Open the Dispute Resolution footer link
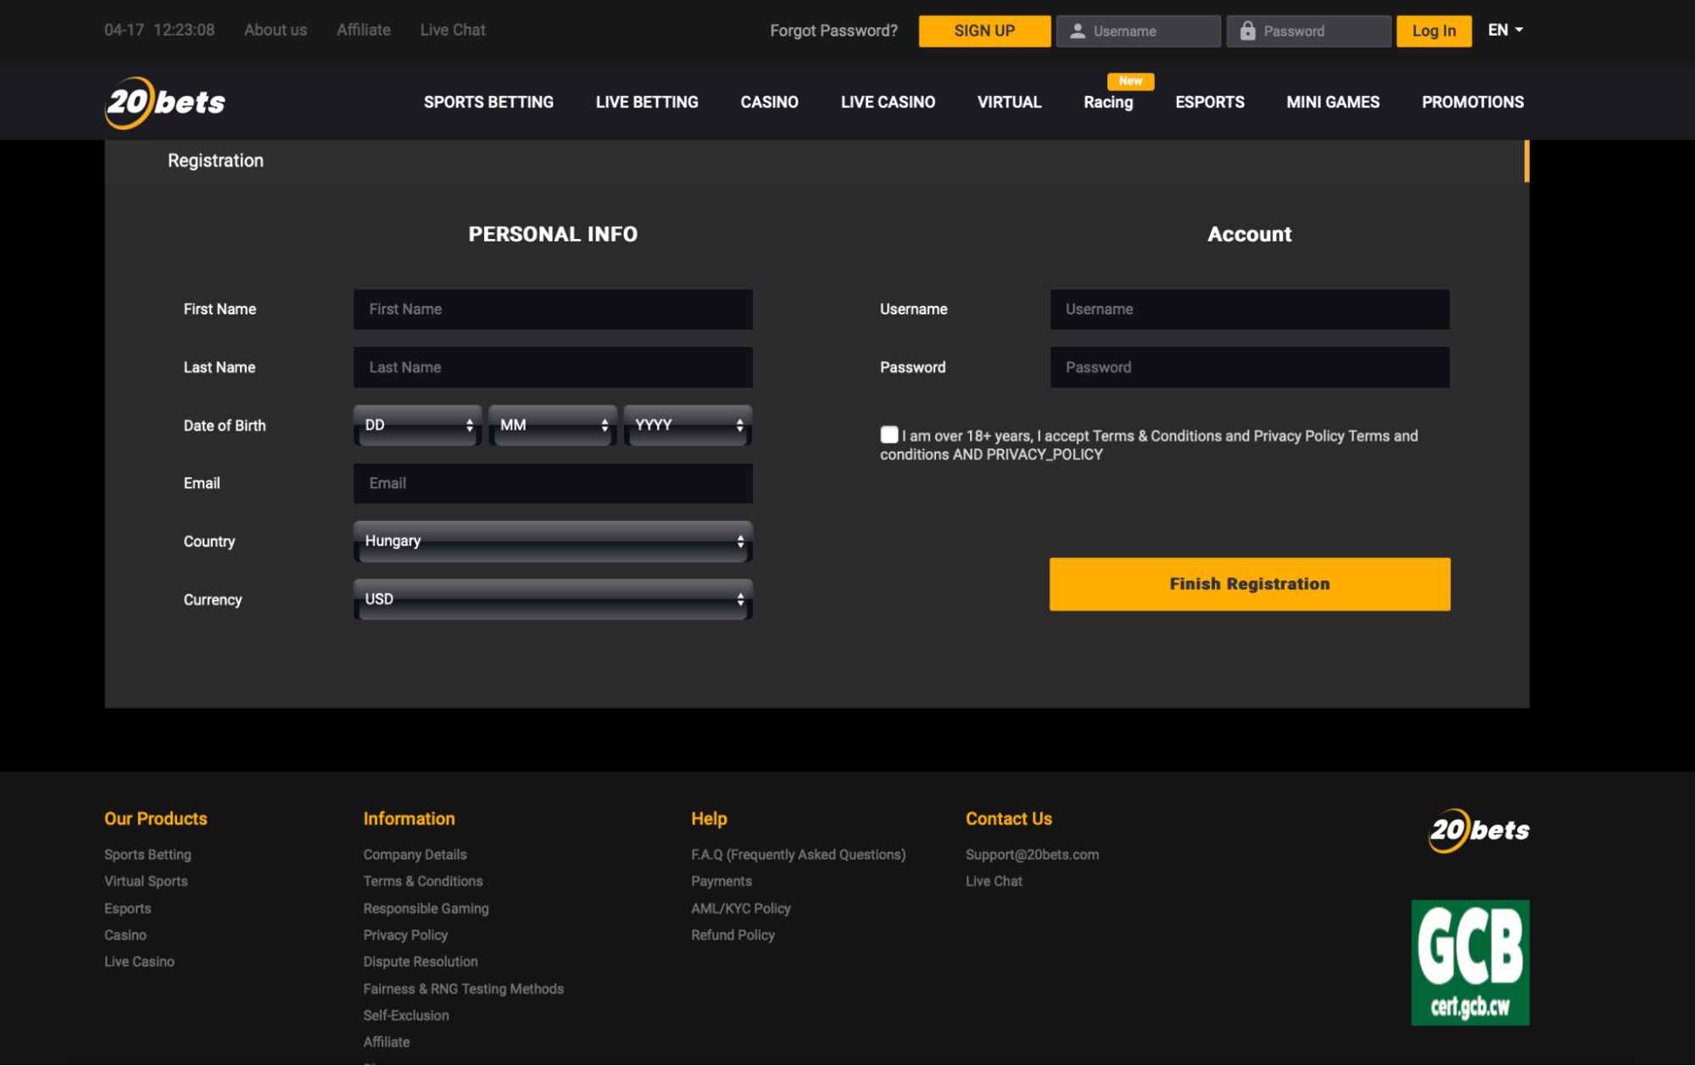The height and width of the screenshot is (1066, 1695). (421, 962)
